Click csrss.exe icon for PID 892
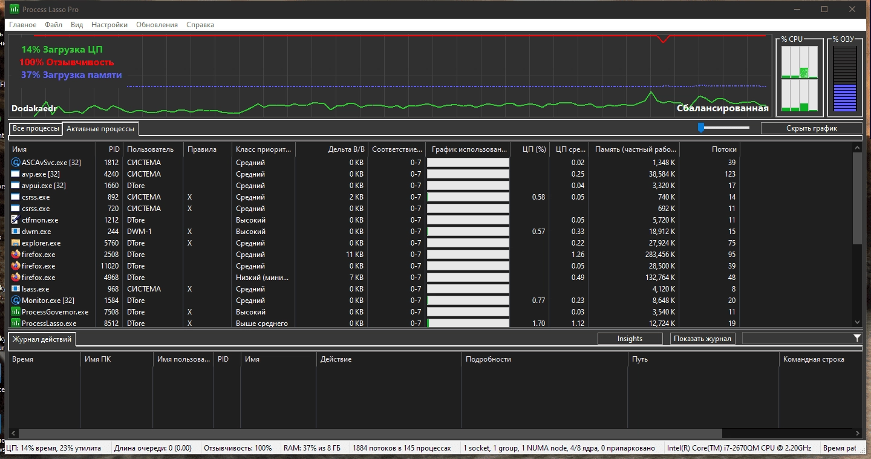This screenshot has width=871, height=459. click(x=16, y=197)
